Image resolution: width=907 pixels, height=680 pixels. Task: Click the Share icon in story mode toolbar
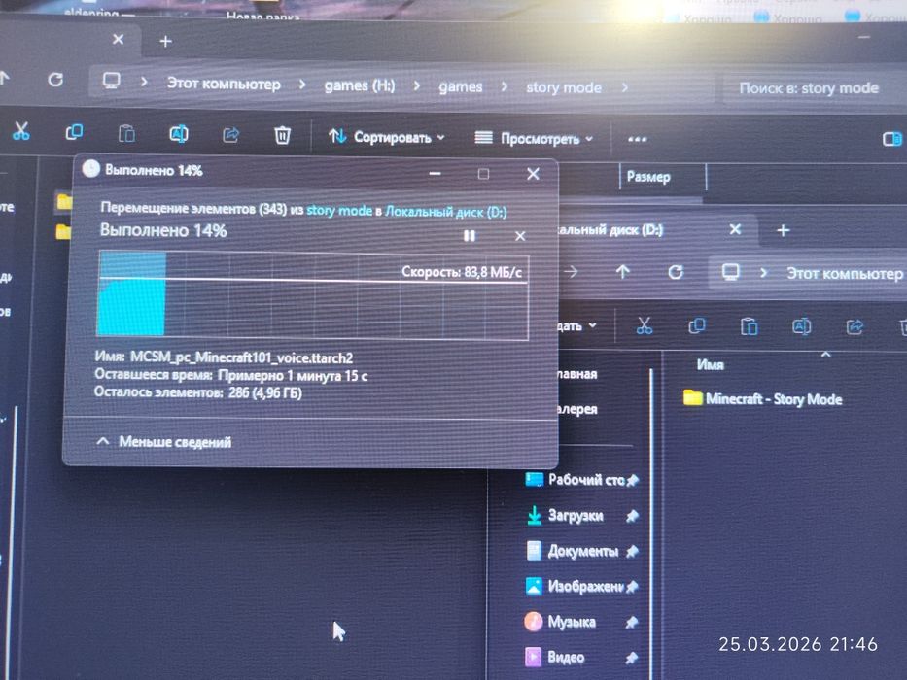(x=230, y=135)
